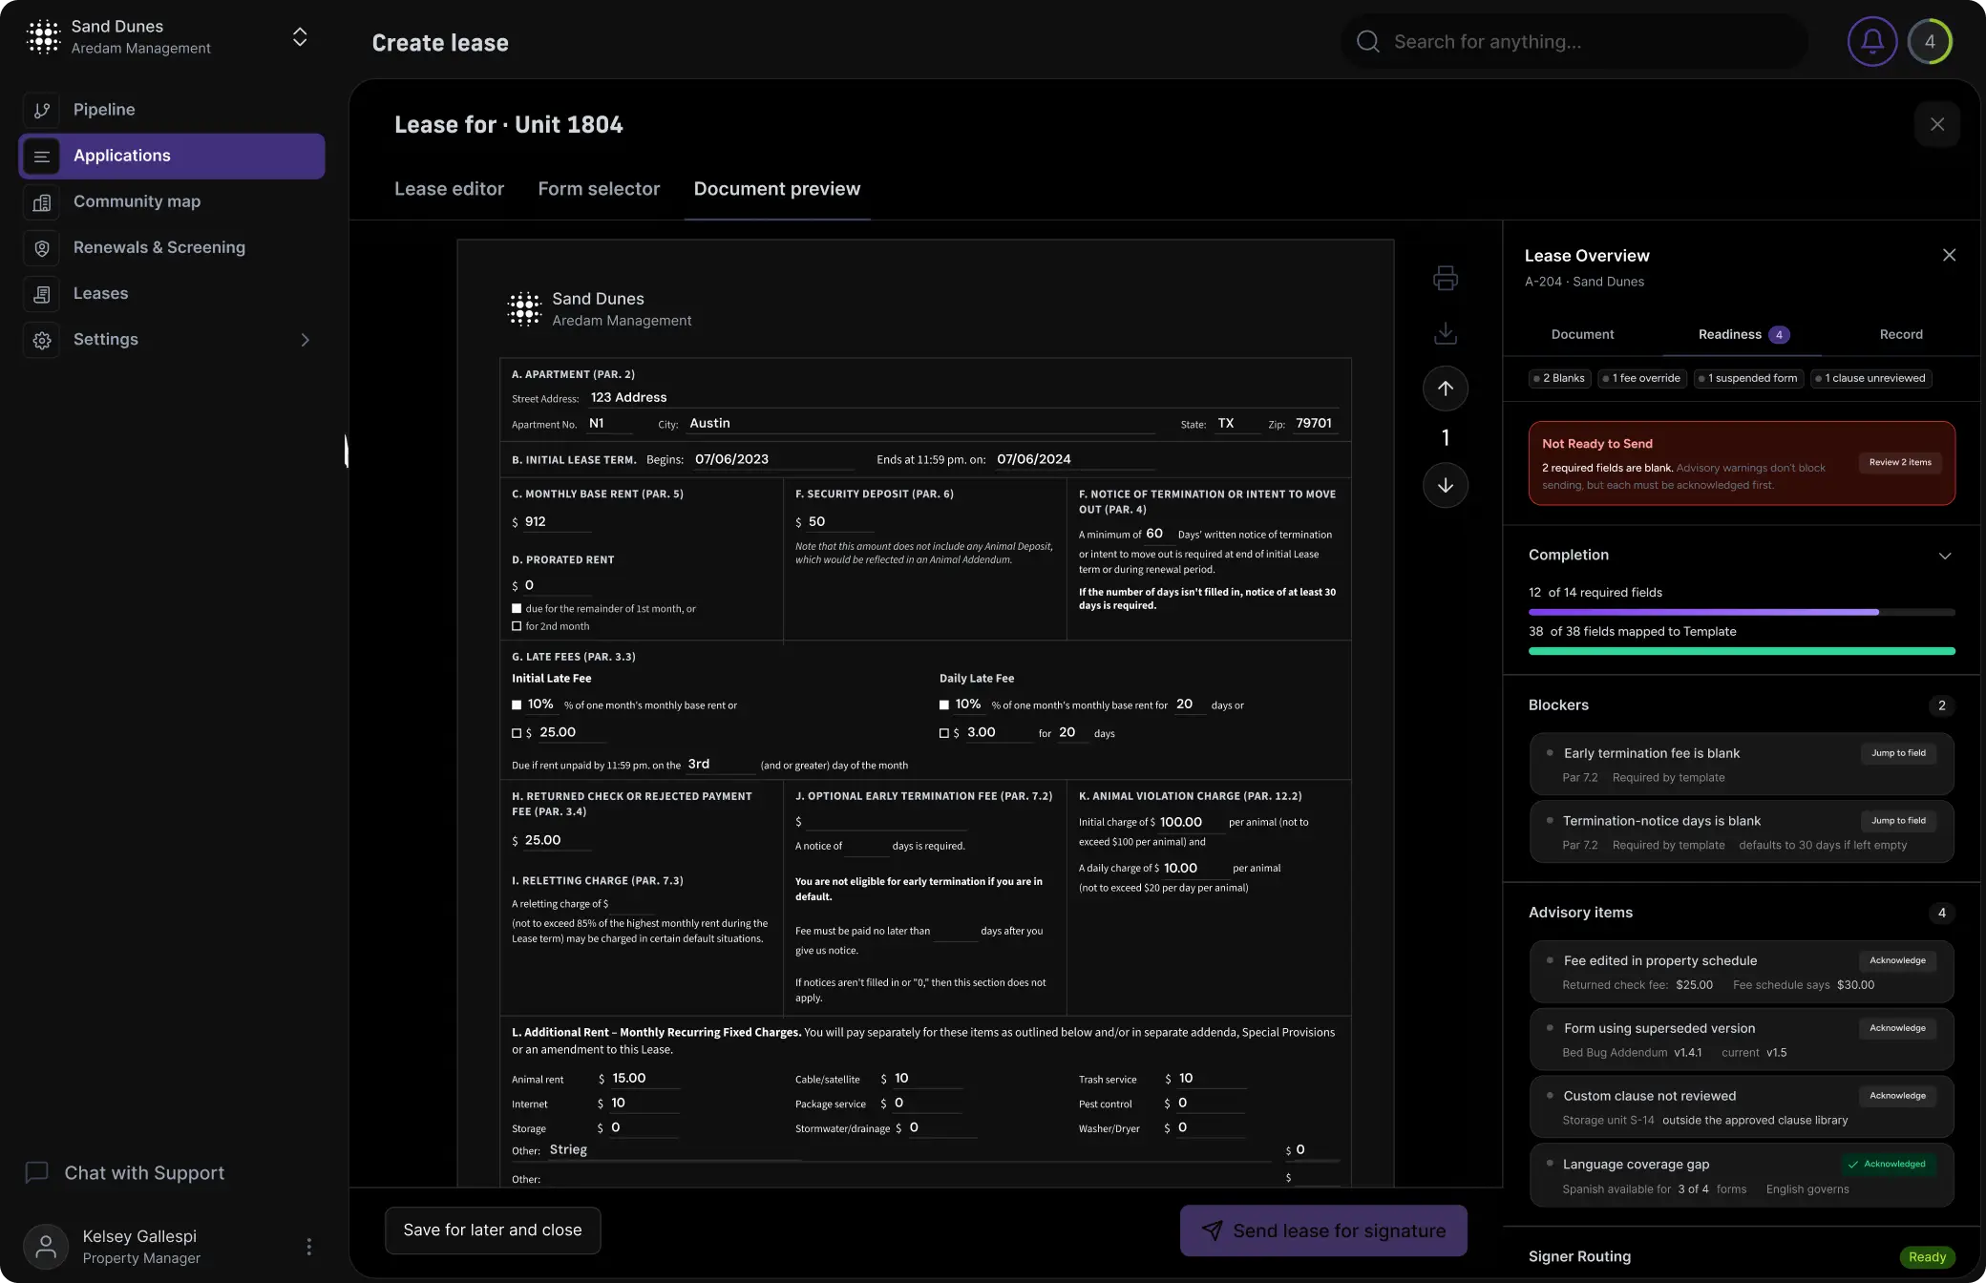
Task: Click the Blockers count badge 2
Action: [1941, 705]
